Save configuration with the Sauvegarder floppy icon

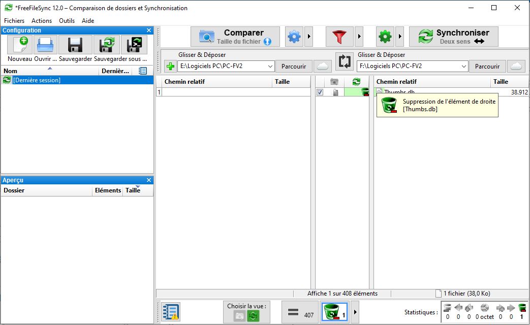point(75,45)
